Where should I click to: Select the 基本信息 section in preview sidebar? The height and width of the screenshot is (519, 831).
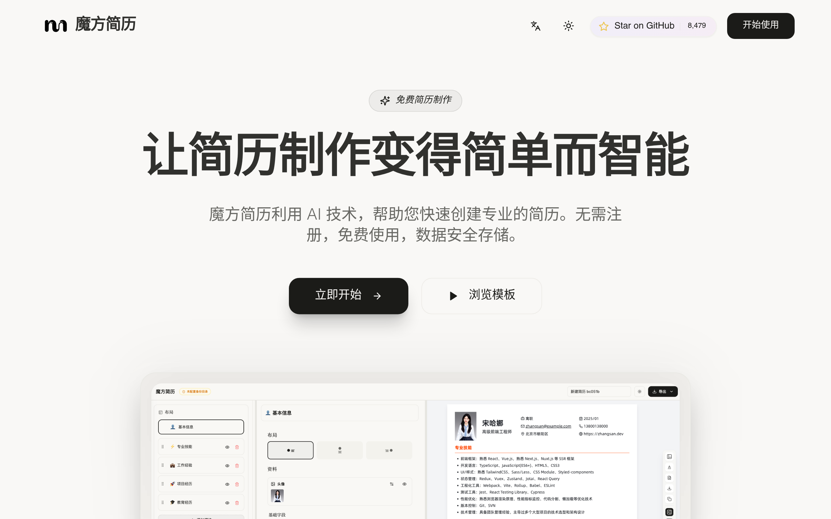[201, 427]
